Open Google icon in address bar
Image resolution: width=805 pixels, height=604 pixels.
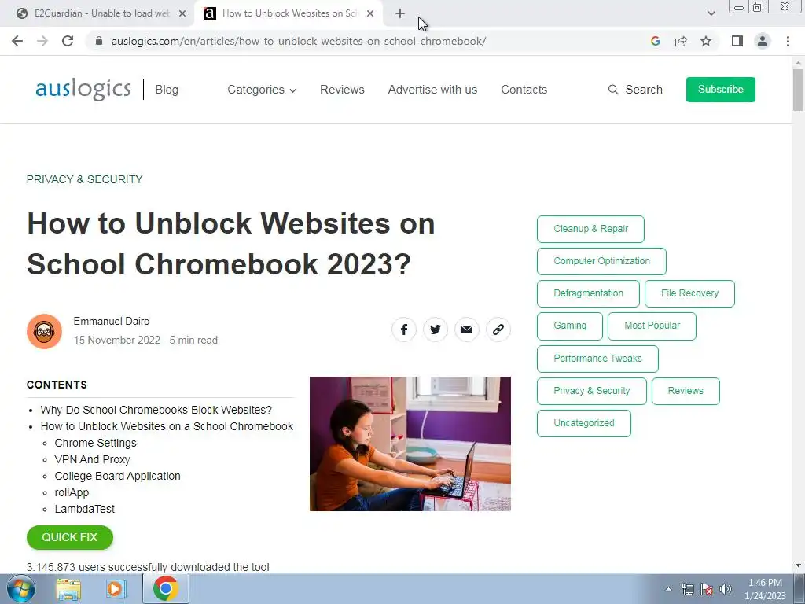pyautogui.click(x=655, y=41)
